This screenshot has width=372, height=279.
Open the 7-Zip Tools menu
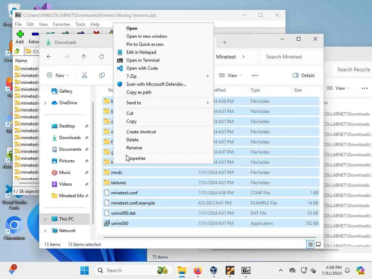[x=80, y=24]
